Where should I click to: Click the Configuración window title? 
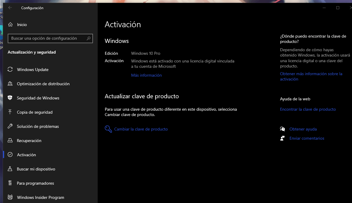[32, 8]
